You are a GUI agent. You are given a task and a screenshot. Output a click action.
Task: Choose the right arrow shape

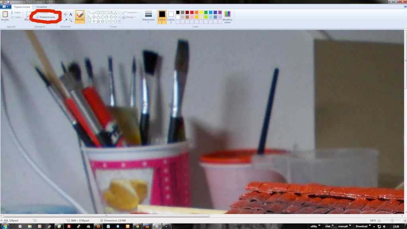click(107, 17)
